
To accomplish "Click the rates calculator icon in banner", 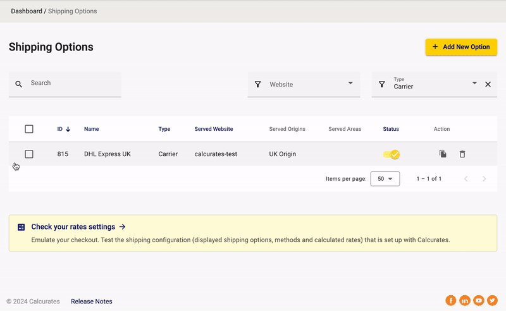I will [22, 227].
